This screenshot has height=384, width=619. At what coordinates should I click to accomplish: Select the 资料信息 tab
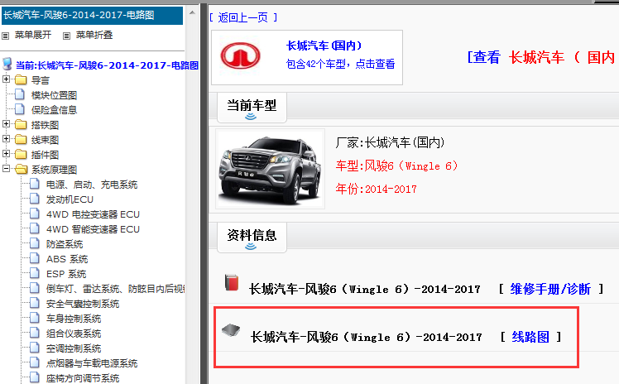[x=252, y=238]
